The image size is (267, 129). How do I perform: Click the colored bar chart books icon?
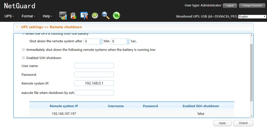point(74,16)
